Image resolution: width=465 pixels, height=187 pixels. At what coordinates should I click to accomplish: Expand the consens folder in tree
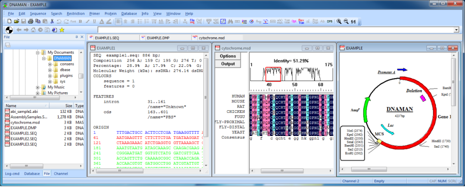coord(50,64)
